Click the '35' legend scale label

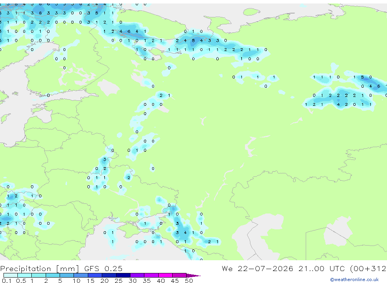147,281
